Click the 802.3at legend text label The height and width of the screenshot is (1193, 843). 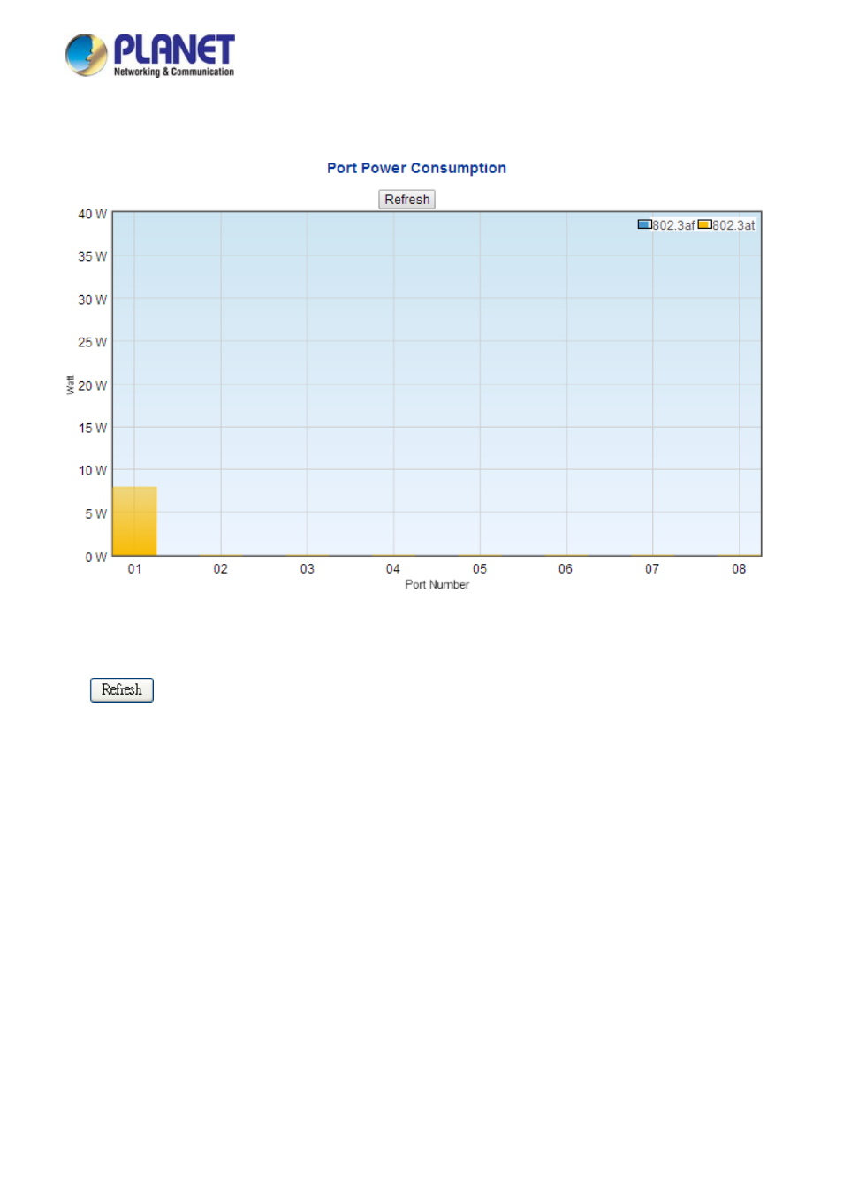coord(733,225)
